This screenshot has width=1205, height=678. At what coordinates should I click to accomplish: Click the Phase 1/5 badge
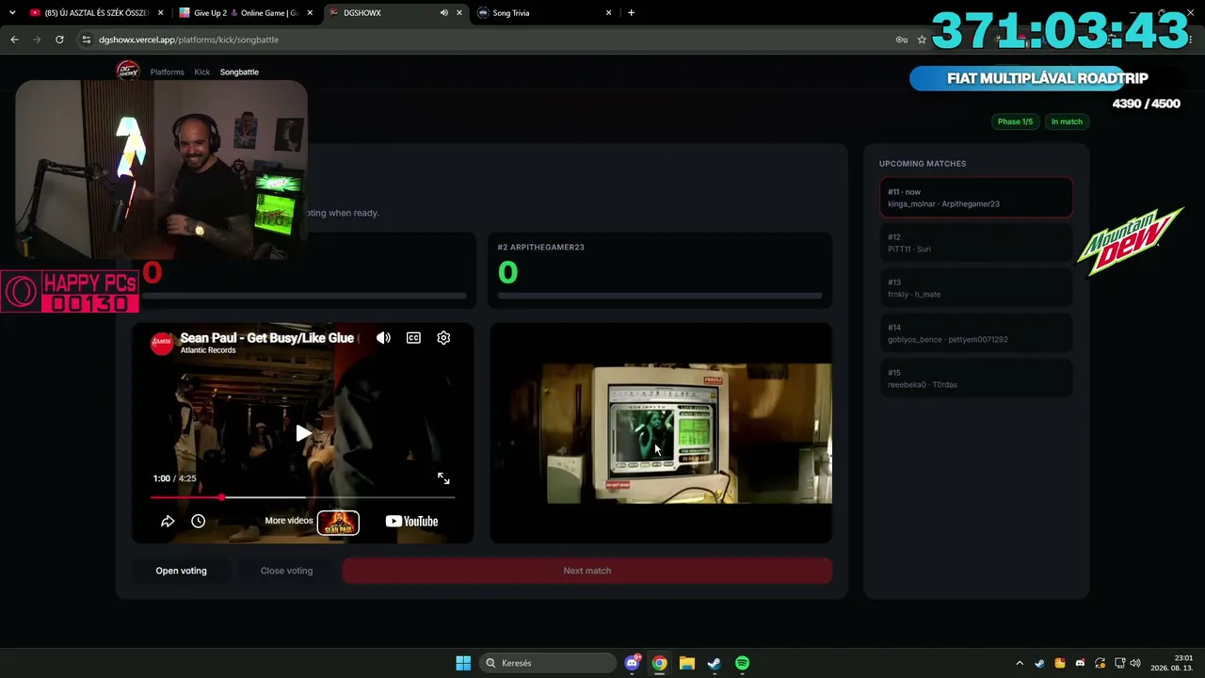tap(1015, 121)
